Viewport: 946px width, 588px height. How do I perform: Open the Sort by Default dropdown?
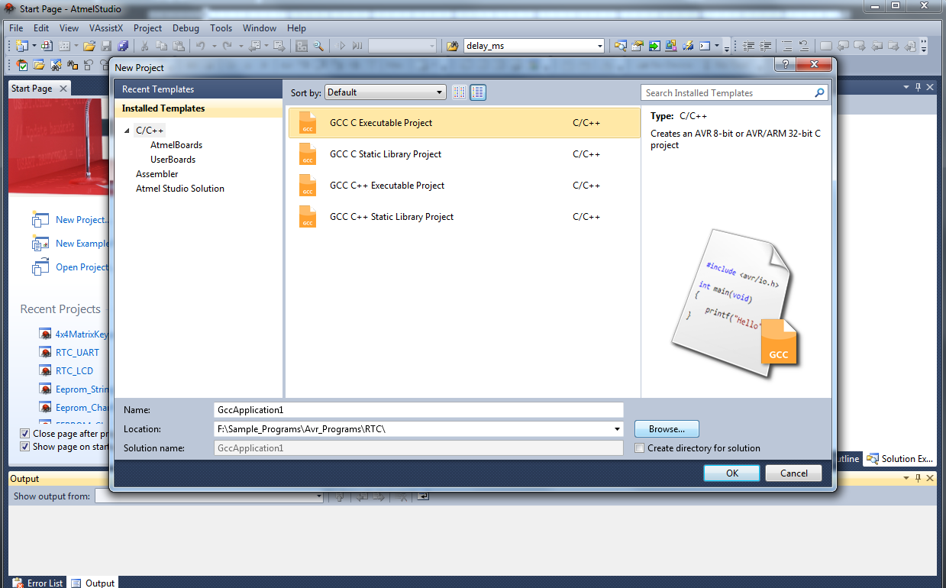tap(386, 92)
